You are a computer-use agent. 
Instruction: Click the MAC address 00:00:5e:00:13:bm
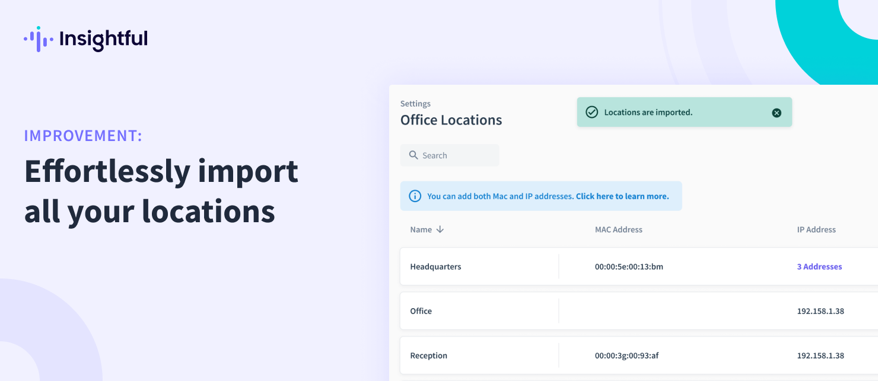pos(629,267)
